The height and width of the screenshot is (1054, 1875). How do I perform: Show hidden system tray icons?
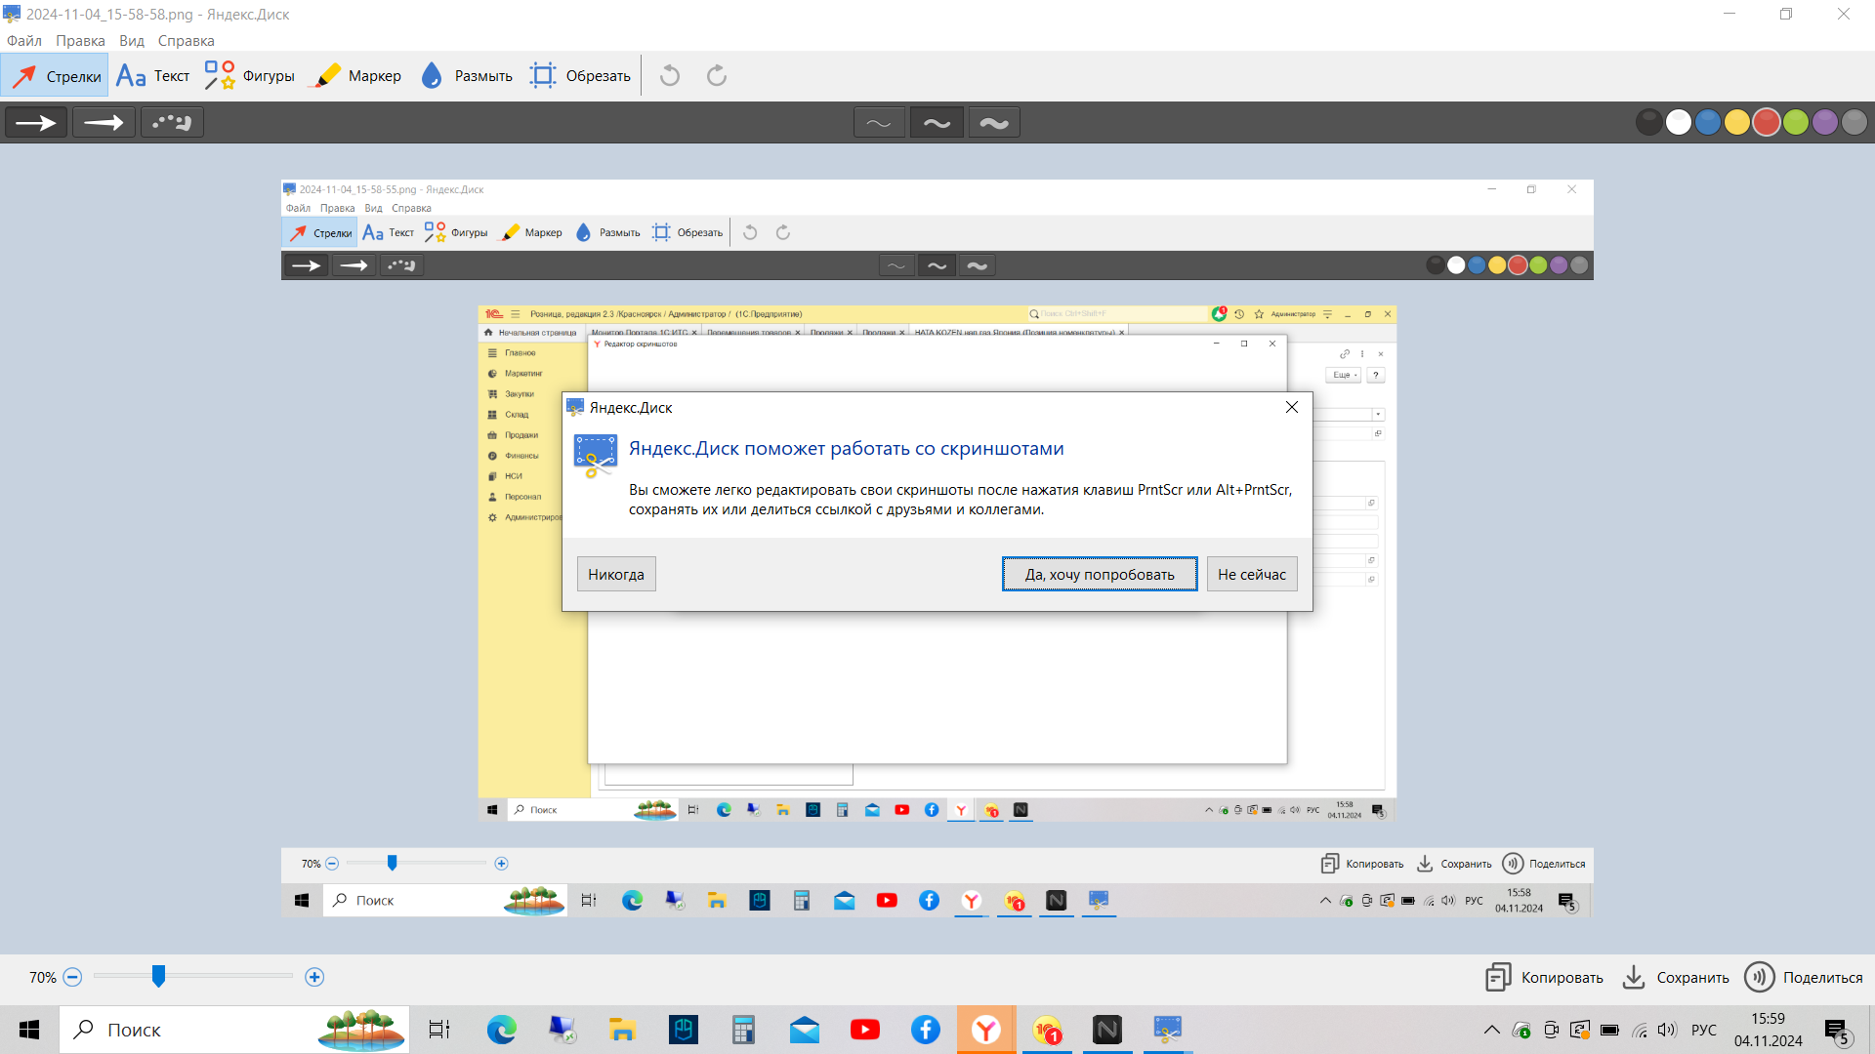tap(1492, 1030)
